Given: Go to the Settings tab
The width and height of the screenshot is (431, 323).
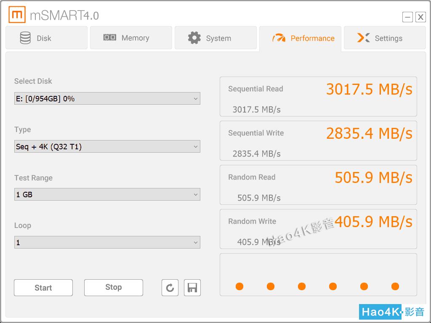Looking at the screenshot, I should tap(385, 38).
